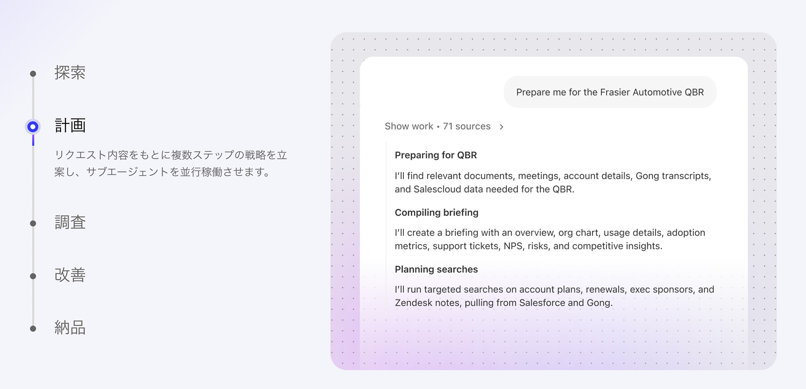Select the 納品 step marker
This screenshot has height=389, width=806.
[x=33, y=328]
